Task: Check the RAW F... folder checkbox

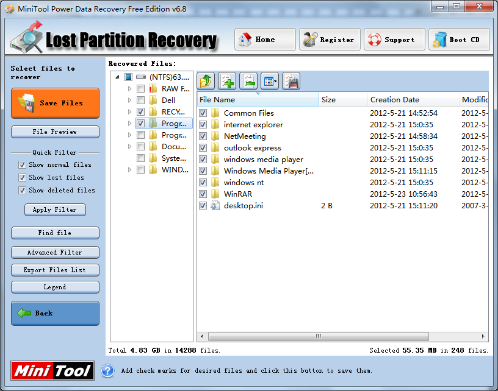Action: coord(141,89)
